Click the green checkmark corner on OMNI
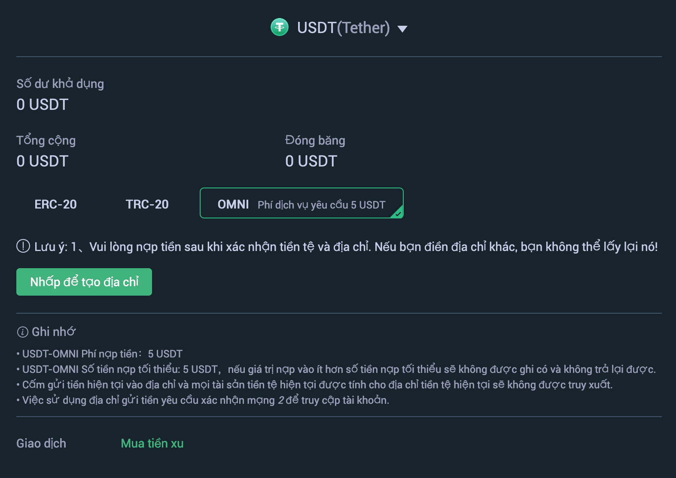This screenshot has width=676, height=478. pos(398,213)
